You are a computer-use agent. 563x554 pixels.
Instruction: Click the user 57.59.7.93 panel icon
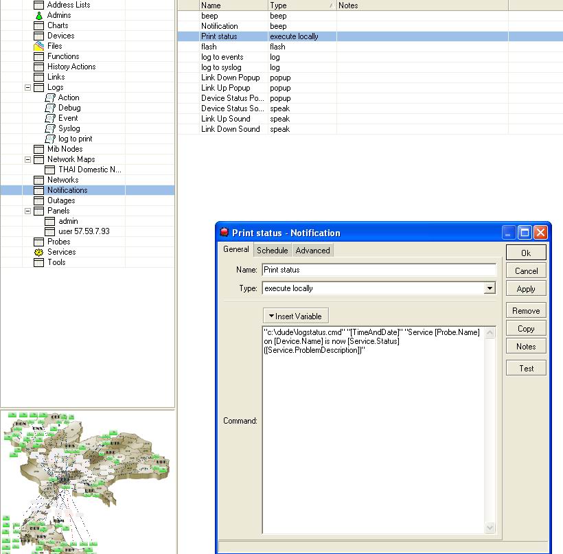[x=50, y=231]
